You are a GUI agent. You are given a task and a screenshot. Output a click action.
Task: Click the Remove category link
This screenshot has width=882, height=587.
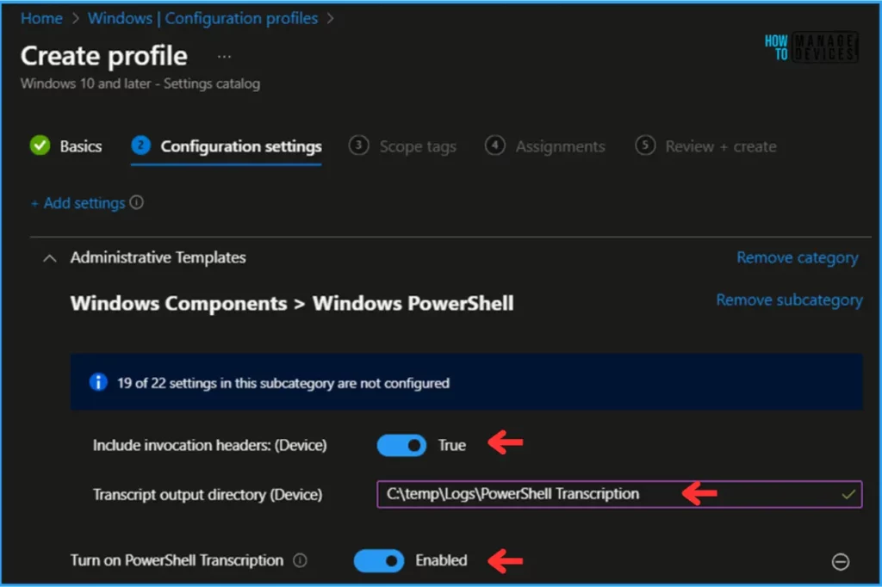(797, 257)
